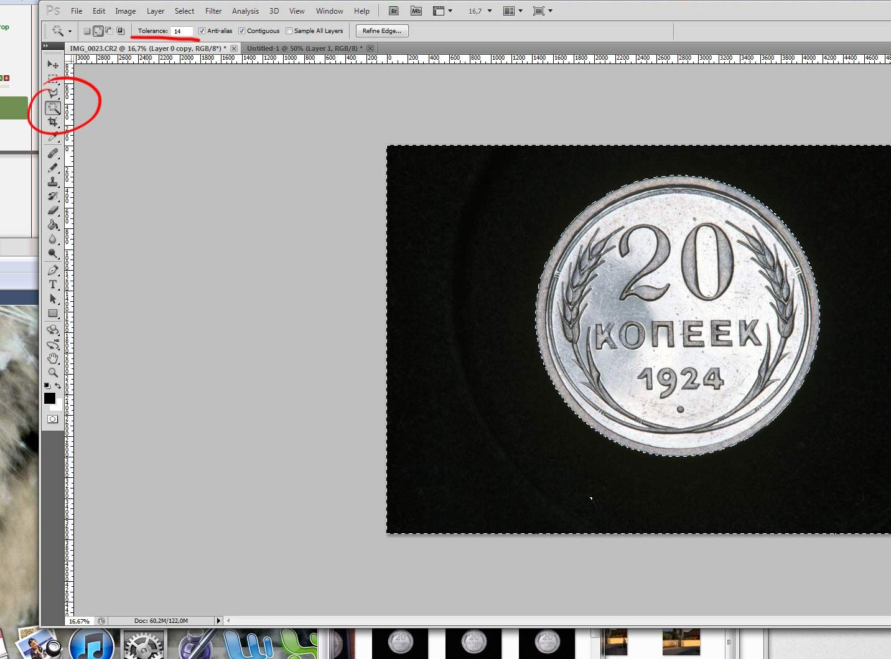Select the Healing Brush tool

pos(53,153)
